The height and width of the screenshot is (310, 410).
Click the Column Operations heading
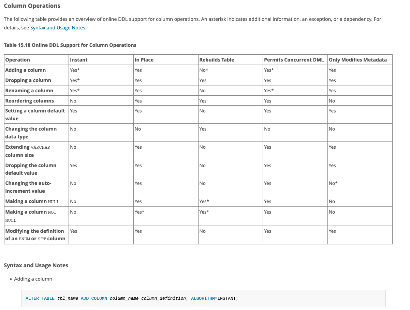32,6
